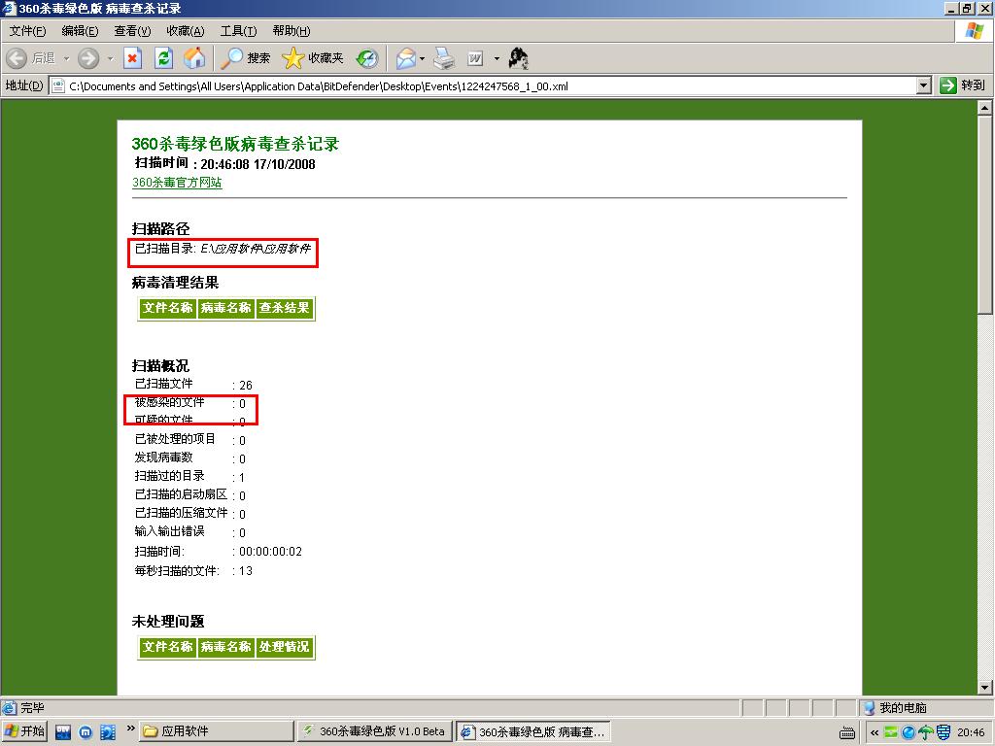
Task: Click the first quick launch icon
Action: tap(63, 732)
